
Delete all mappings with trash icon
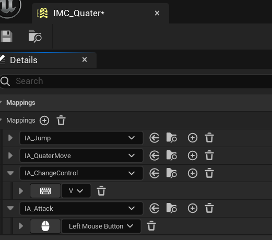(61, 121)
